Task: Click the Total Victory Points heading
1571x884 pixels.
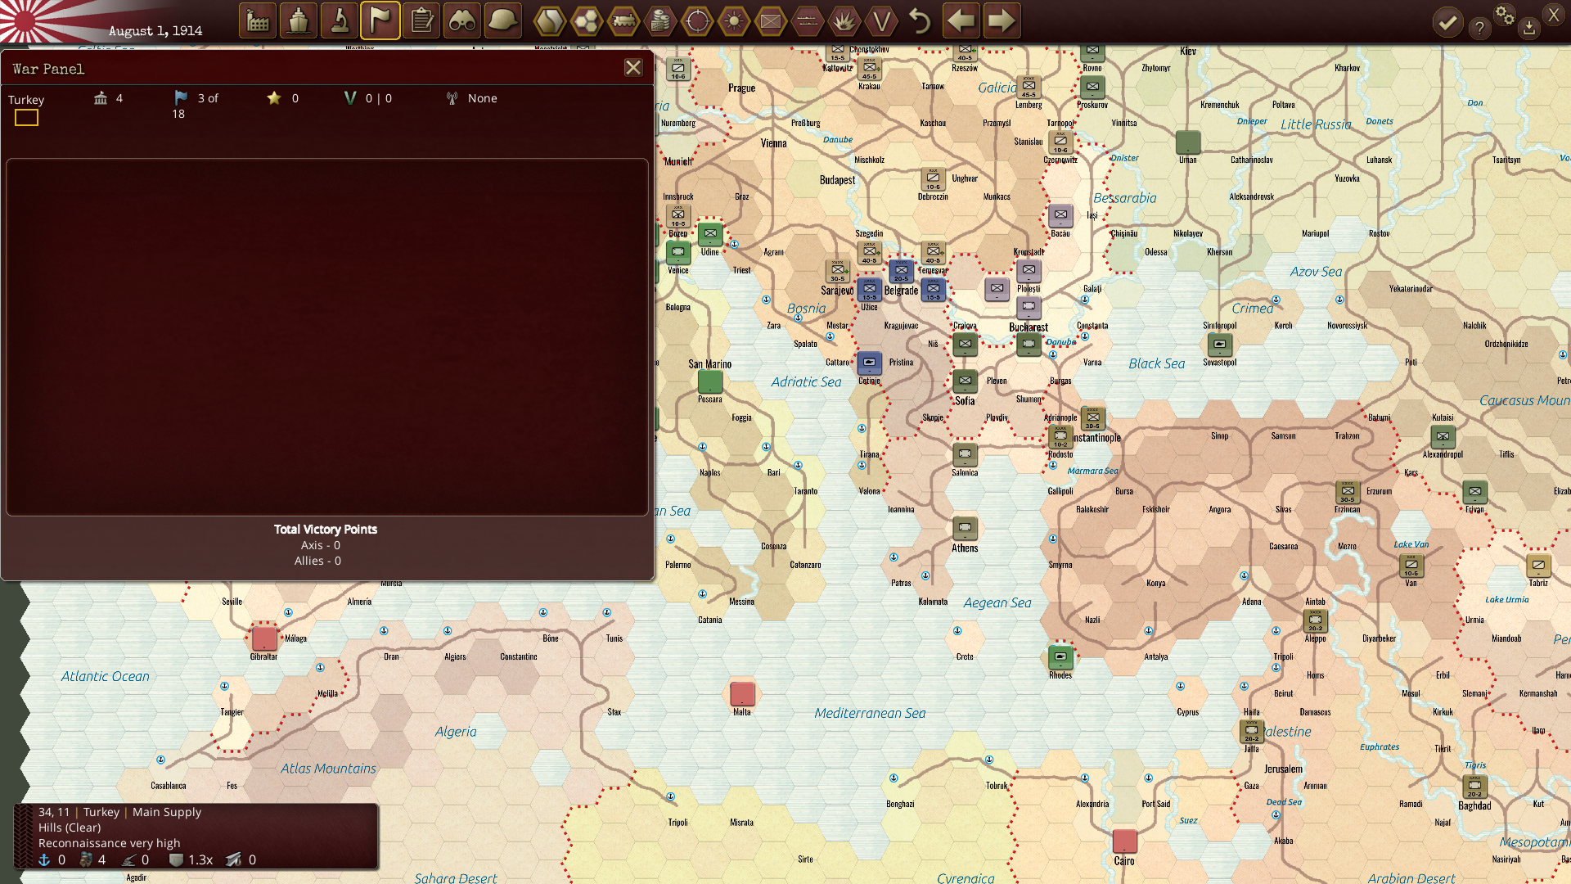Action: 326,530
